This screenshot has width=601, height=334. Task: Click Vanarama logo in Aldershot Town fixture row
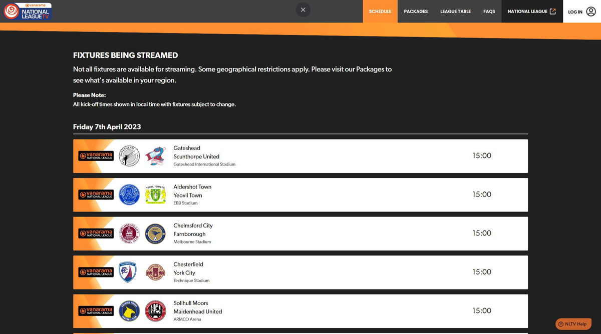tap(96, 194)
